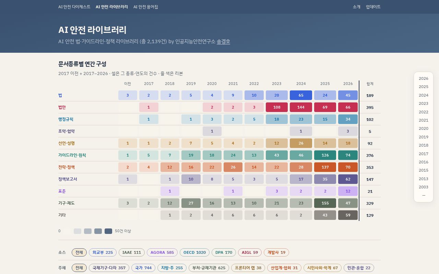Jump to year 2017 in side index

pyautogui.click(x=424, y=154)
